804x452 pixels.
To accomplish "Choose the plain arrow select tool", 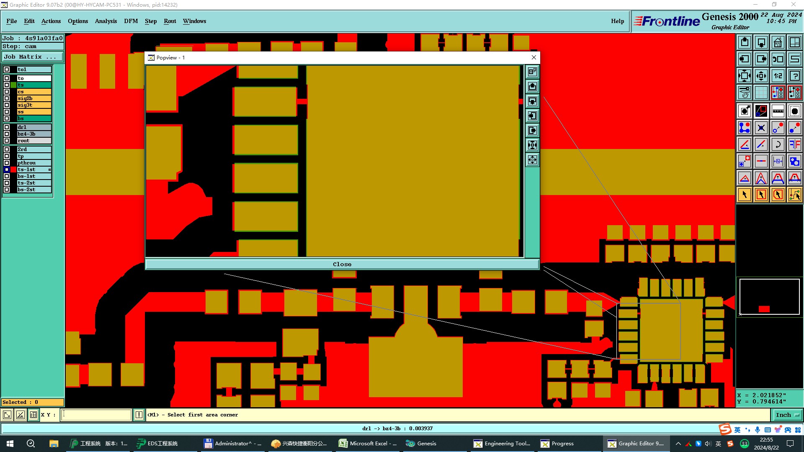I will pyautogui.click(x=745, y=195).
